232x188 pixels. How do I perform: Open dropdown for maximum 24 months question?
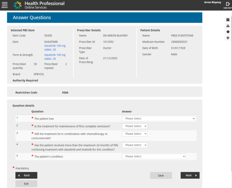(x=135, y=145)
